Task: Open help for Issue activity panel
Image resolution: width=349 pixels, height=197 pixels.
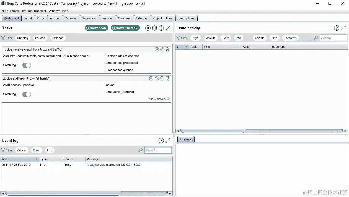Action: [337, 28]
